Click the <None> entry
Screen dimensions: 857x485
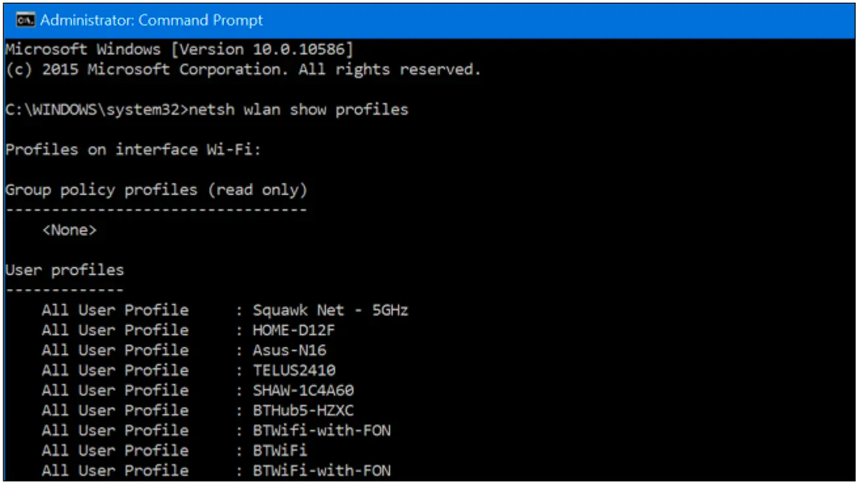[69, 230]
